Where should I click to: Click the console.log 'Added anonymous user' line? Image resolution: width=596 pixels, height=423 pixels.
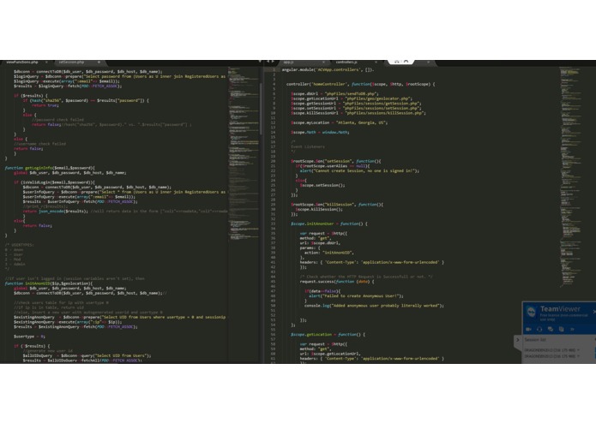point(374,306)
